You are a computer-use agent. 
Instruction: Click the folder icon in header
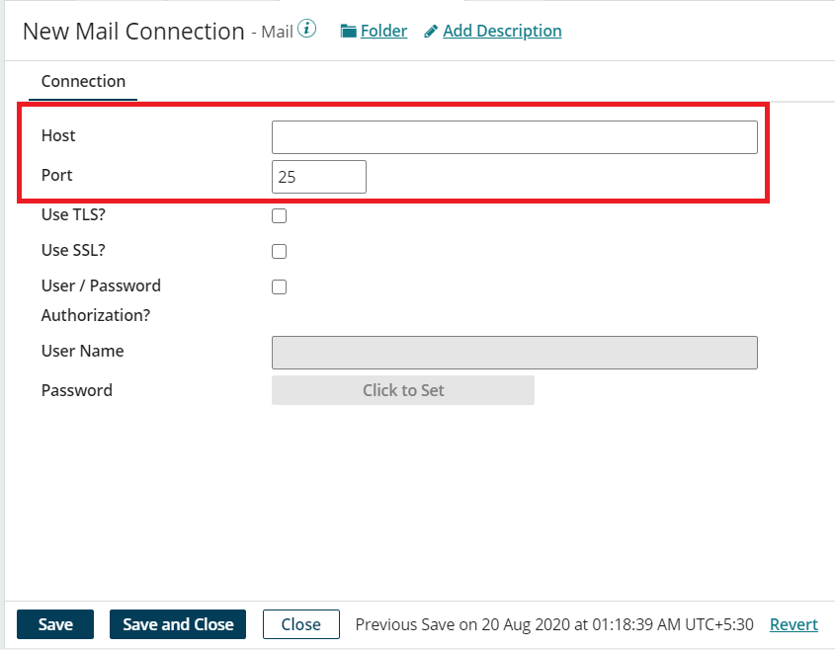click(x=348, y=32)
